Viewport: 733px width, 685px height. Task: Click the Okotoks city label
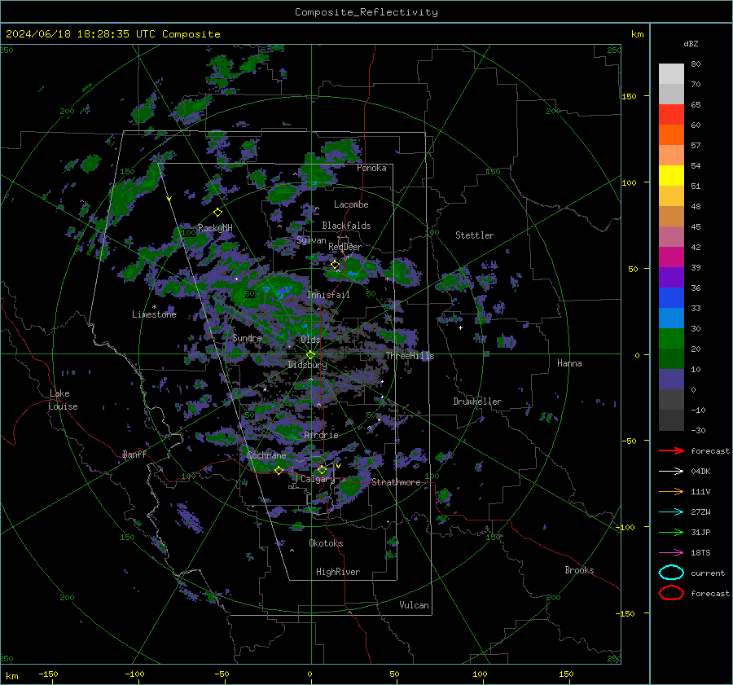coord(326,543)
